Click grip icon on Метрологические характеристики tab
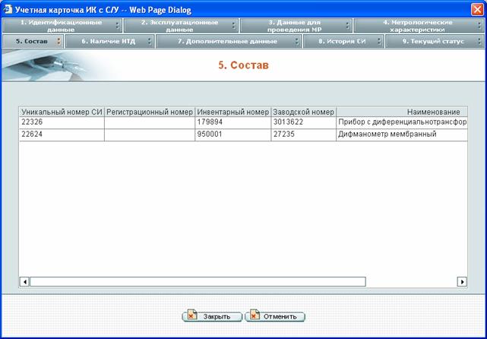Image resolution: width=487 pixels, height=339 pixels. click(x=480, y=26)
